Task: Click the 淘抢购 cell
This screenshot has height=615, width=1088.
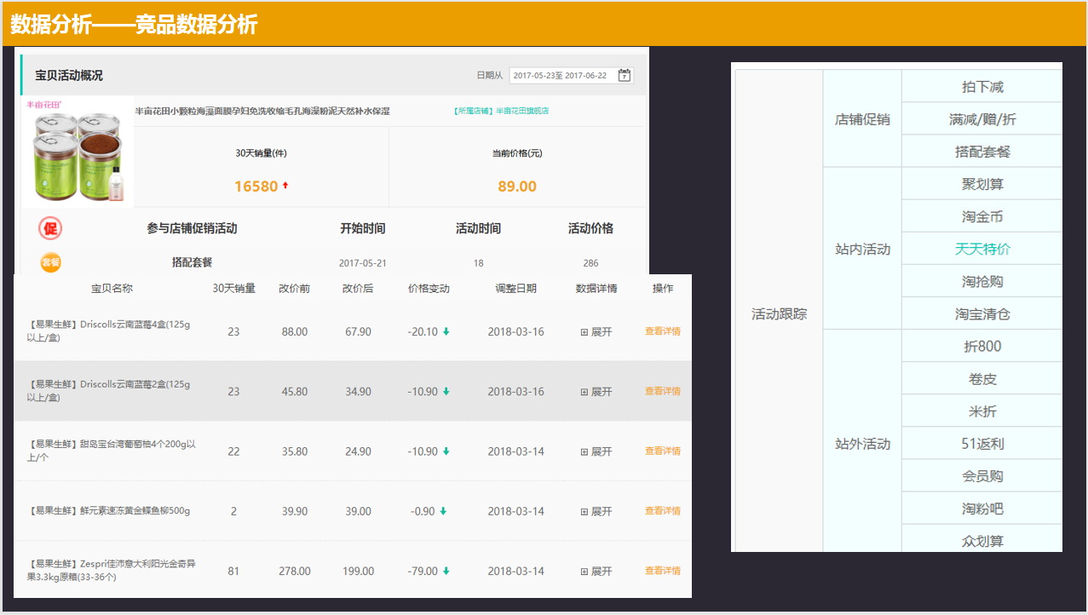Action: click(x=982, y=281)
